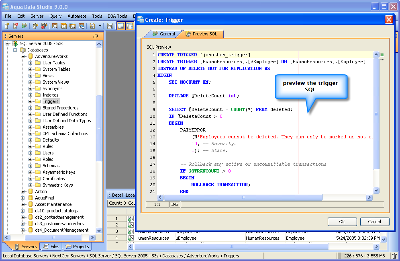The image size is (400, 261).
Task: Collapse the AdventureWorks database node
Action: click(23, 56)
